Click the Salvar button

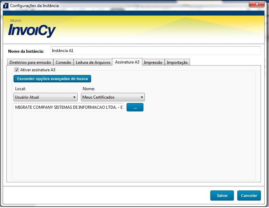click(x=222, y=196)
